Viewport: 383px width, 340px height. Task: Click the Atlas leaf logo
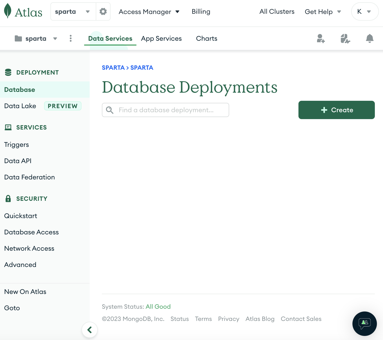pos(8,11)
